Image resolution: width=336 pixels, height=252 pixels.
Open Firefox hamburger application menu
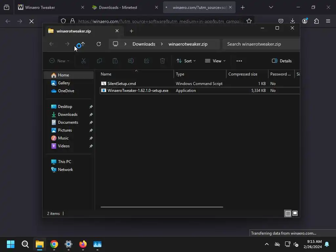pyautogui.click(x=328, y=21)
